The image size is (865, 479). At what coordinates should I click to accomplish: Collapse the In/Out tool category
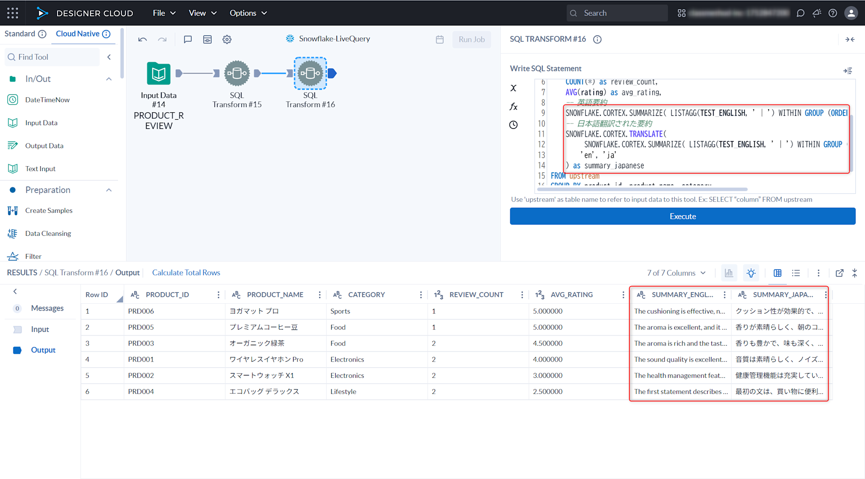pos(109,79)
